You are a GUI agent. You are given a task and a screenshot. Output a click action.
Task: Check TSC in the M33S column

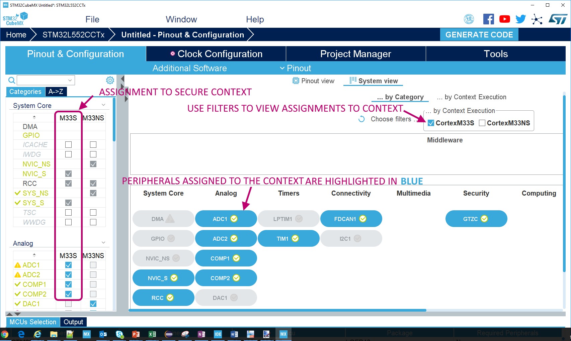pyautogui.click(x=68, y=212)
